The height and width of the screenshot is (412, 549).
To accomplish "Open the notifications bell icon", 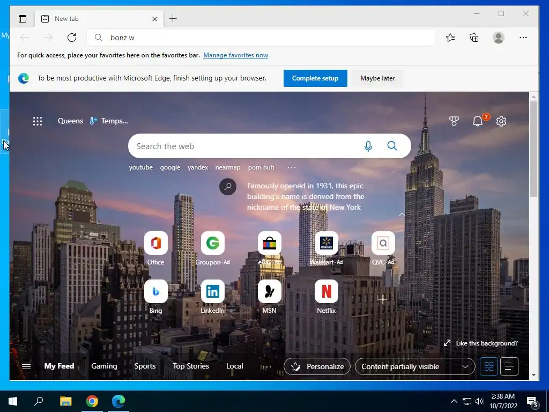I will 478,121.
